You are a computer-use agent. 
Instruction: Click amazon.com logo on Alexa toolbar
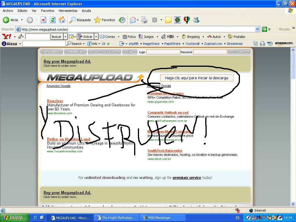click(x=284, y=43)
